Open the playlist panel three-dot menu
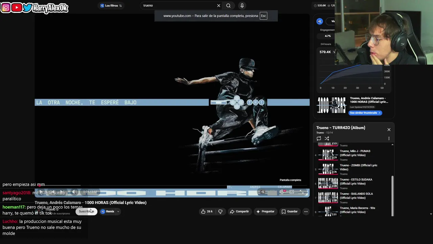Screen dimensions: 433x244 click(x=389, y=138)
